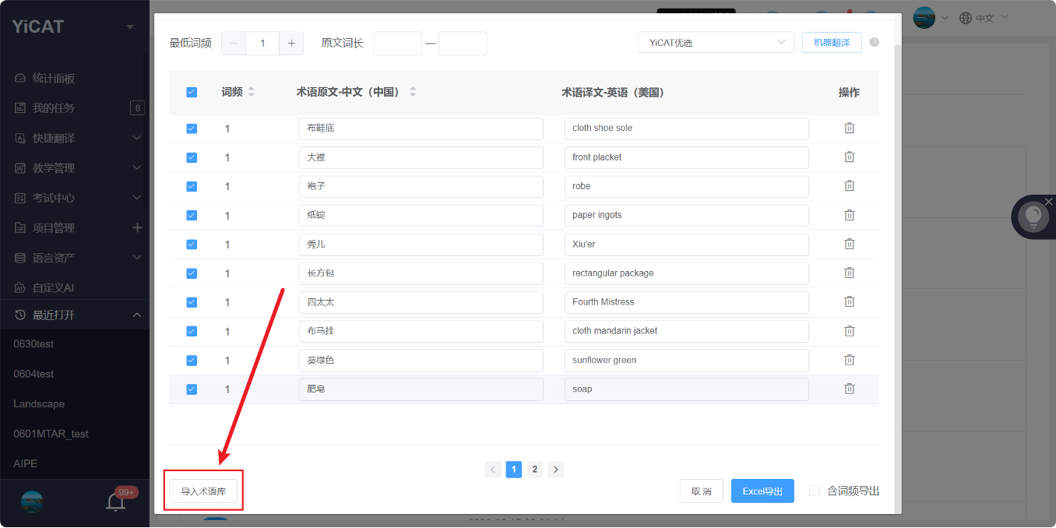Click the maximum 原文词长 input
1056x528 pixels.
463,44
